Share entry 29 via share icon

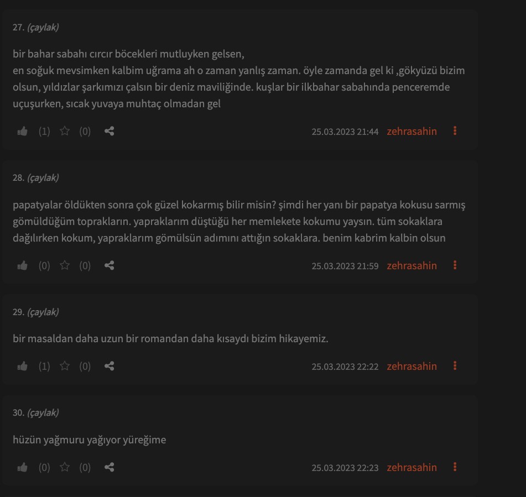click(x=110, y=366)
